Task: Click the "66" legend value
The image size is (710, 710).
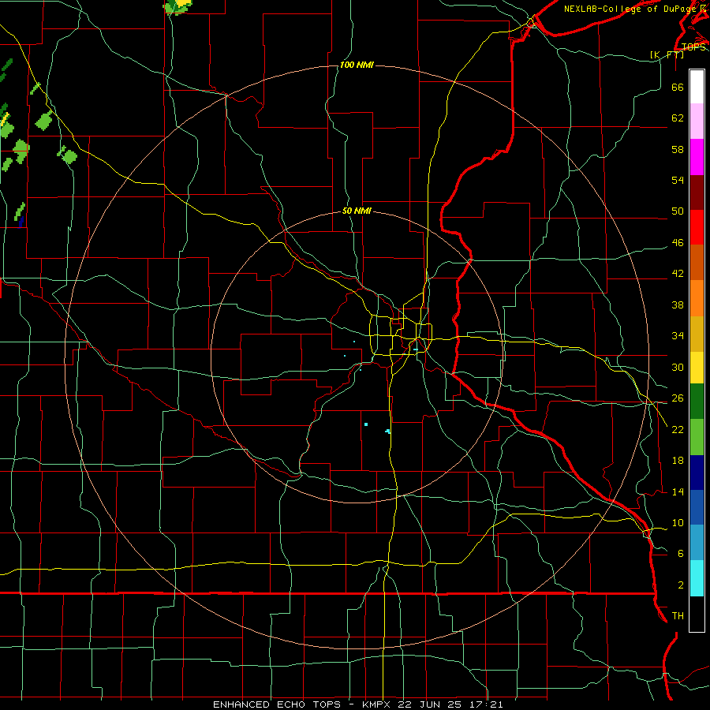Action: pyautogui.click(x=678, y=88)
